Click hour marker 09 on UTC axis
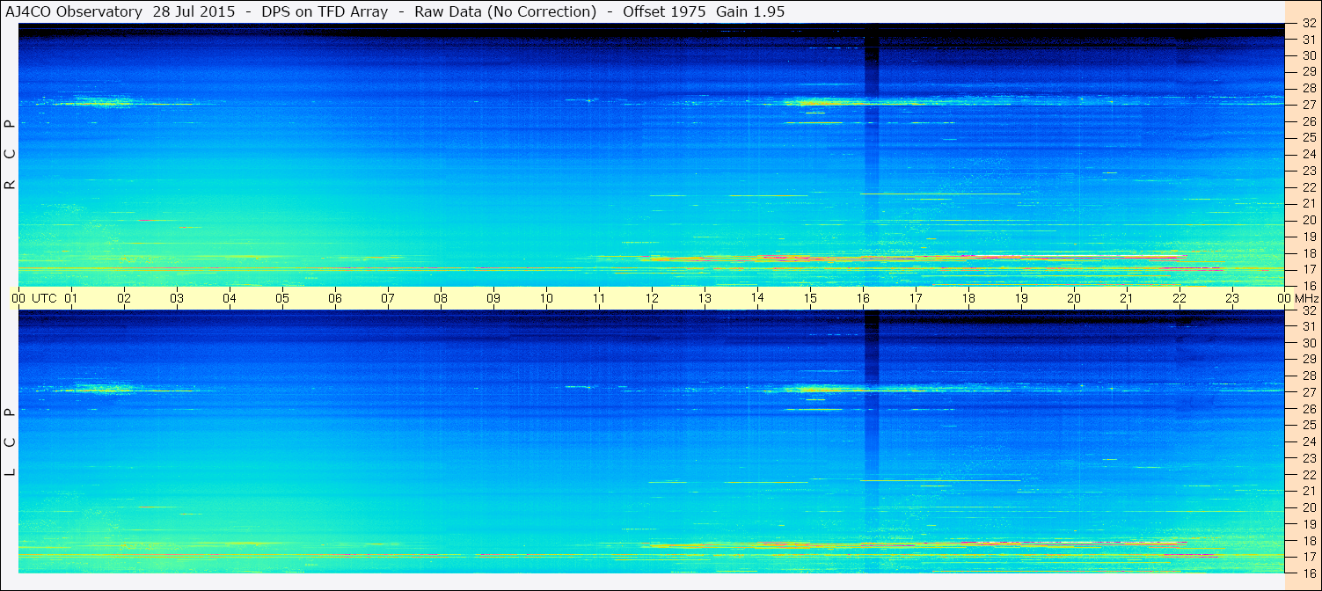Screen dimensions: 1322x591 click(x=493, y=298)
